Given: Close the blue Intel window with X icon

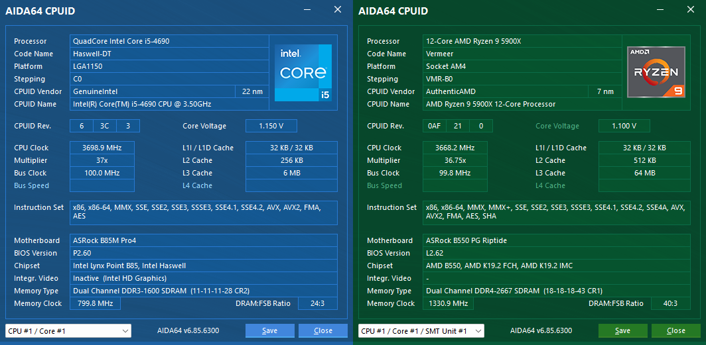Looking at the screenshot, I should tap(338, 9).
